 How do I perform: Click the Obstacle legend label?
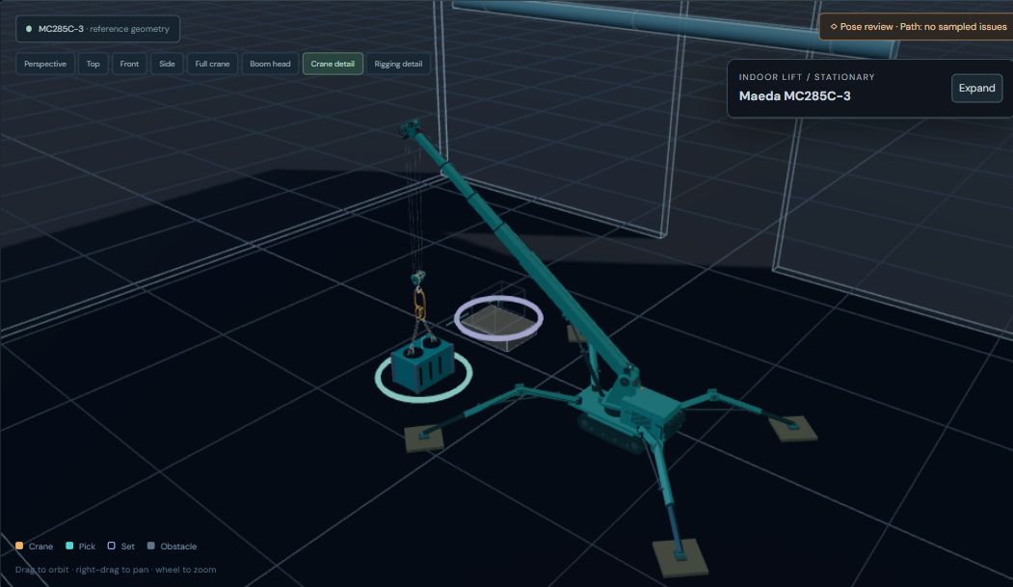click(178, 547)
